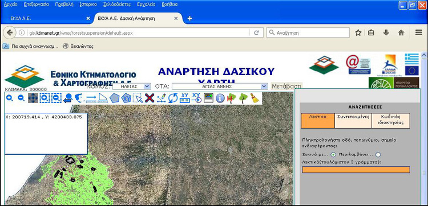Open the blue info identify tool

[220, 98]
